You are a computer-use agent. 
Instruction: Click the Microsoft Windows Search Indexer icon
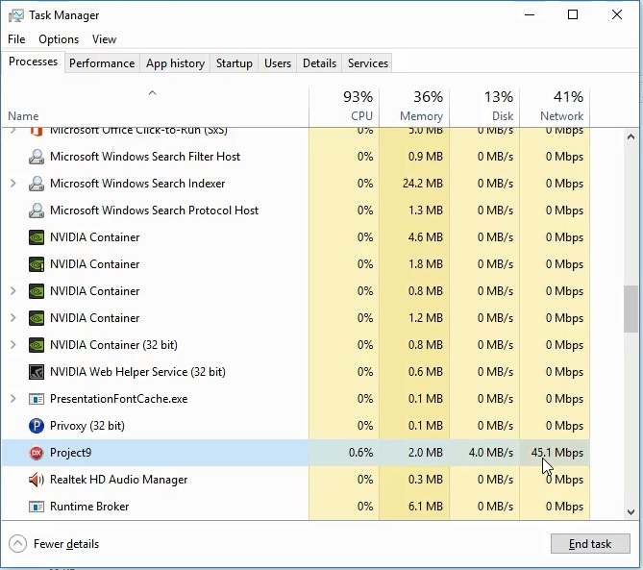37,184
